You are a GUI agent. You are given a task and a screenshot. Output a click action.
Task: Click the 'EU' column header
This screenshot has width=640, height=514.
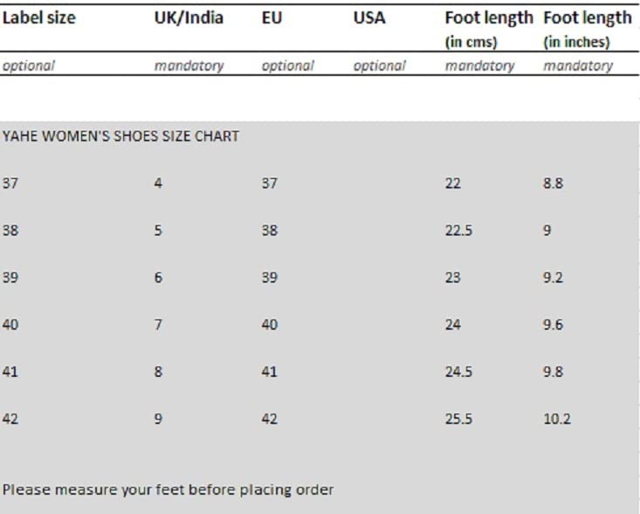(x=272, y=18)
